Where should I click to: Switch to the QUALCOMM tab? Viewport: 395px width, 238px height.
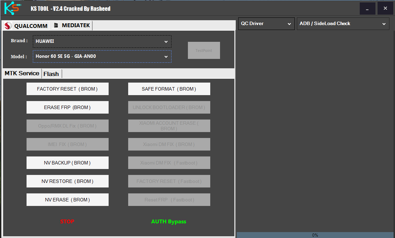[x=26, y=26]
